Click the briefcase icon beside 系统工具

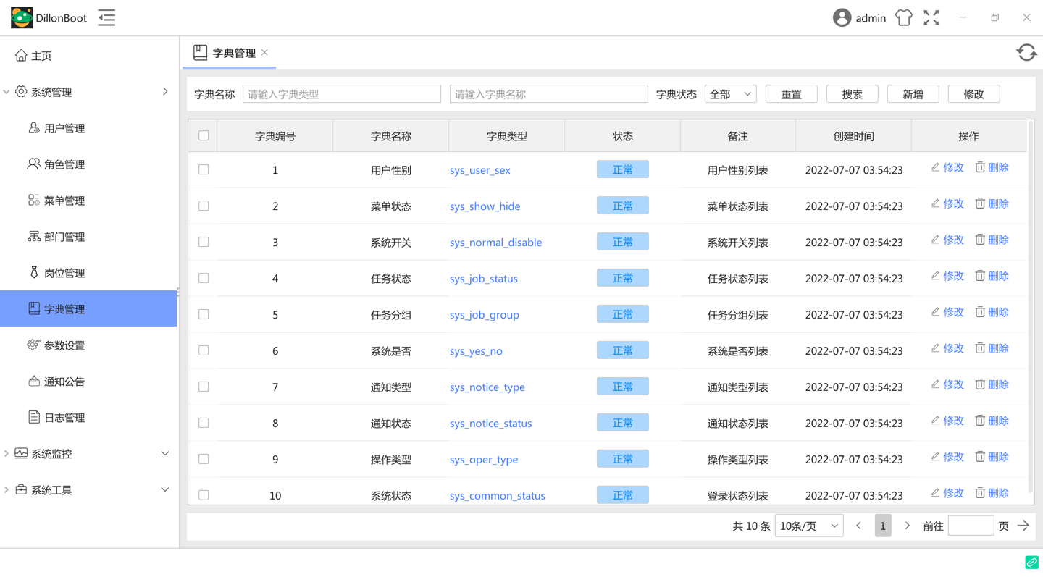[x=21, y=489]
